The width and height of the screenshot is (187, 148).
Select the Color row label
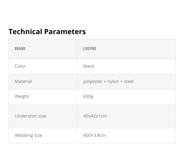[x=20, y=66]
